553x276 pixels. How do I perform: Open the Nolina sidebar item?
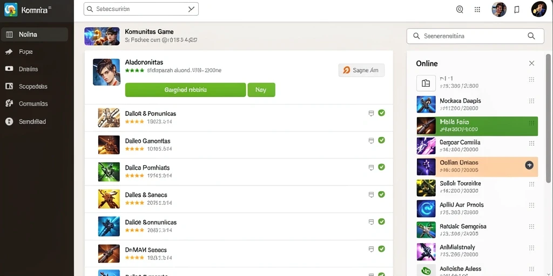[x=34, y=34]
